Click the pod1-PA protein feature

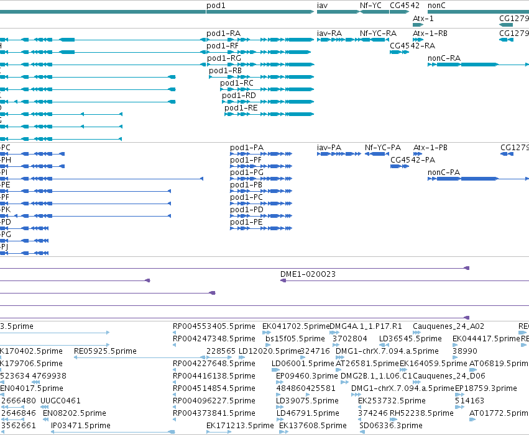coord(261,154)
